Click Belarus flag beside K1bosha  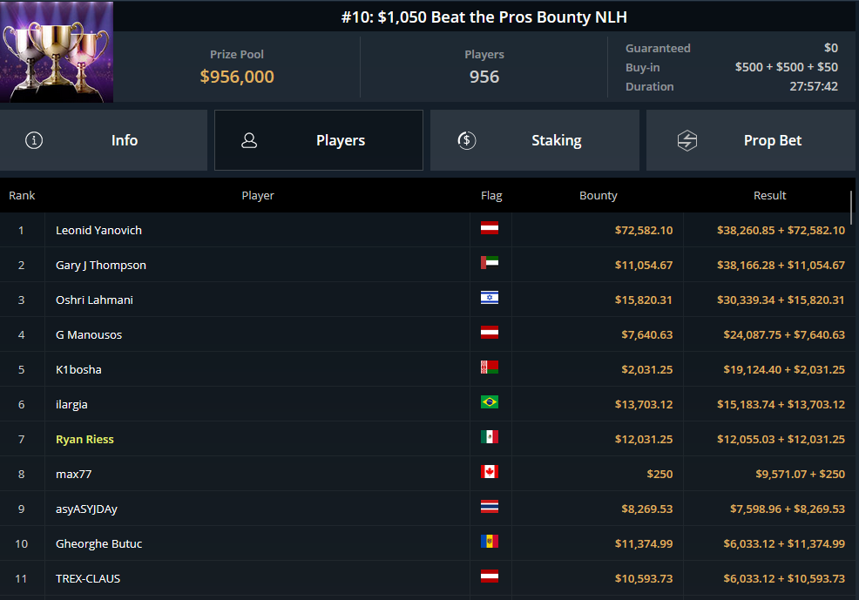tap(490, 368)
